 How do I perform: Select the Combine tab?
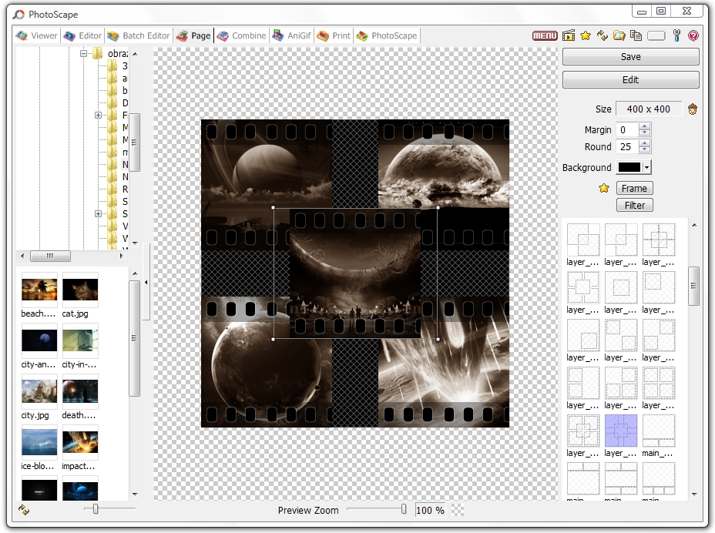click(x=241, y=35)
